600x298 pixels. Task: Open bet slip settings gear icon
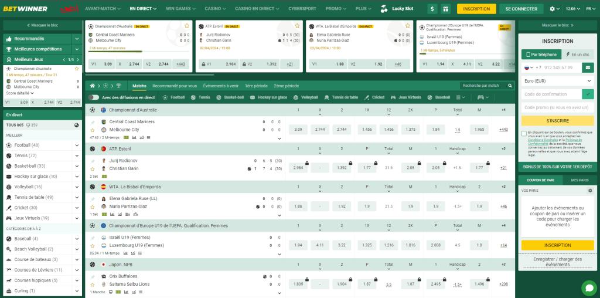click(x=589, y=191)
